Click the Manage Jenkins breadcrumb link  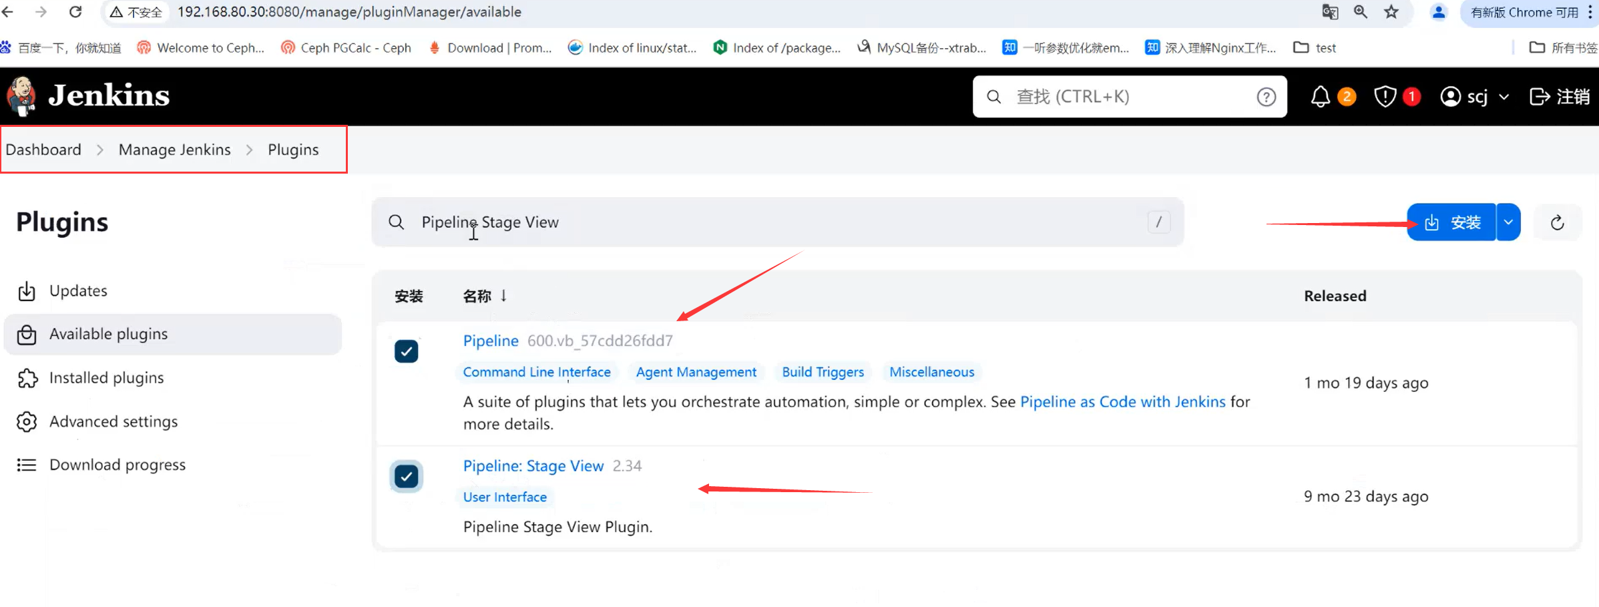[x=175, y=150]
